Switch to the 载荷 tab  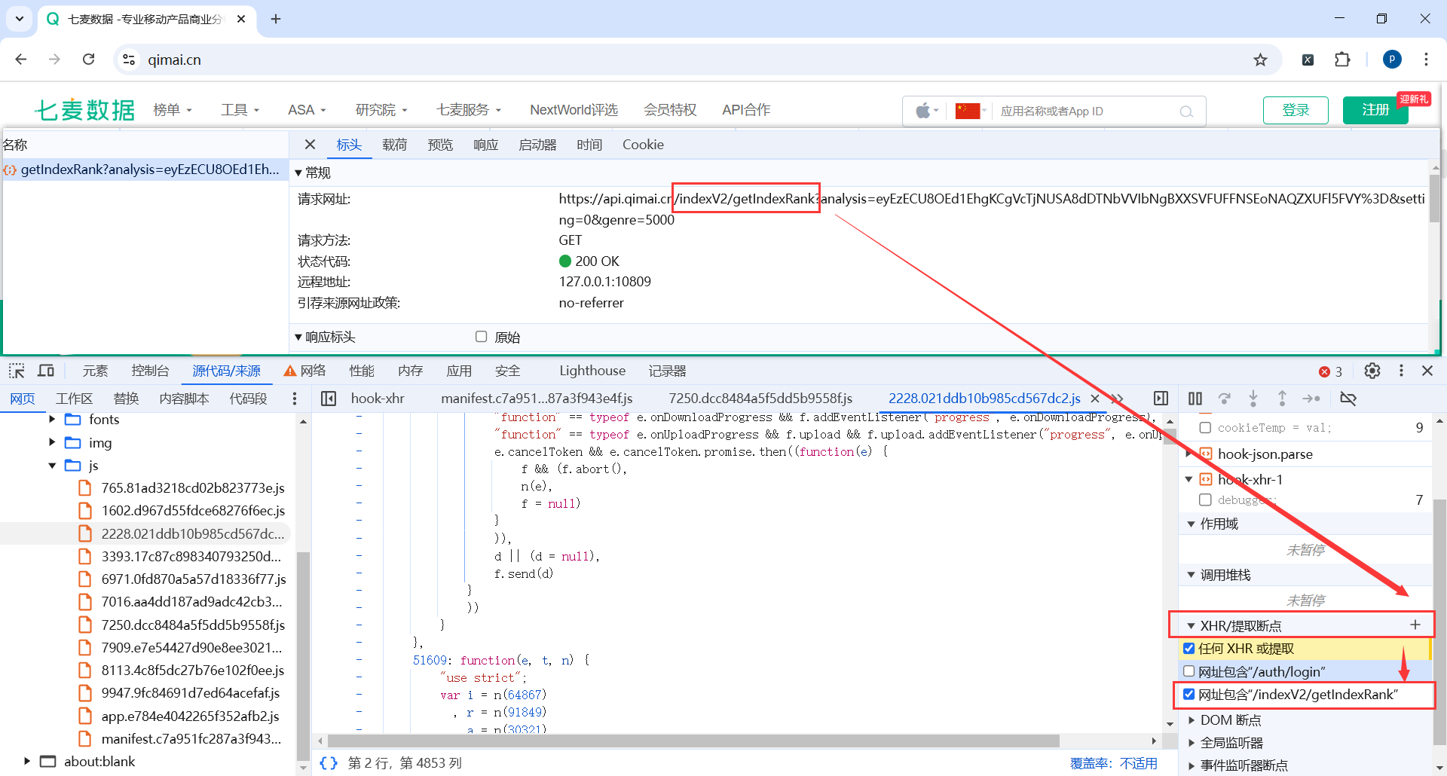click(394, 145)
